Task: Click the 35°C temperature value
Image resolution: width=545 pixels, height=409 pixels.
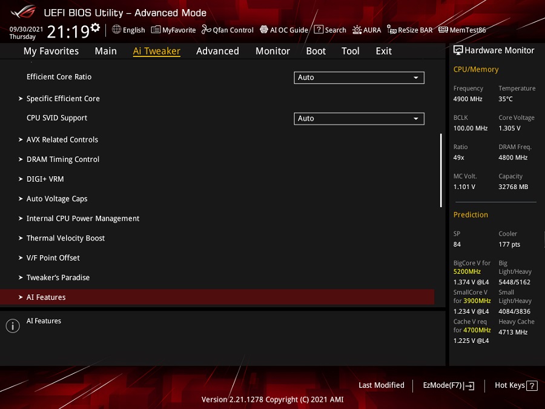Action: click(506, 99)
